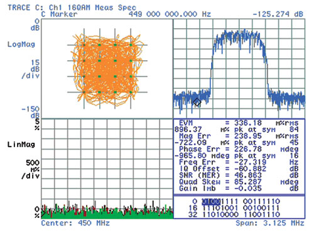Click marker frequency '449 000 000.000 Hz'
This screenshot has height=231, width=314.
(x=170, y=14)
